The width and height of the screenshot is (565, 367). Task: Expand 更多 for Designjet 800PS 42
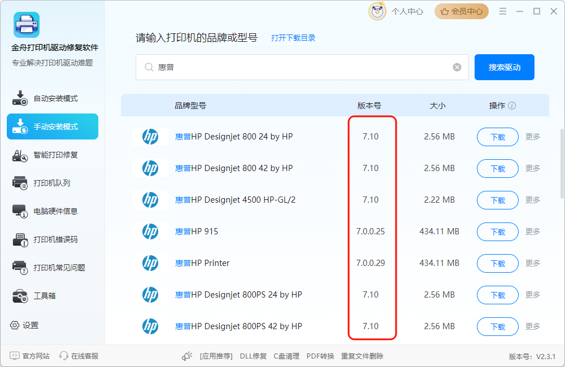tap(533, 326)
